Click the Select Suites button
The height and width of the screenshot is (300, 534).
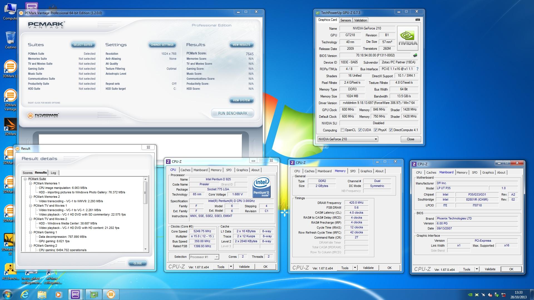point(83,45)
